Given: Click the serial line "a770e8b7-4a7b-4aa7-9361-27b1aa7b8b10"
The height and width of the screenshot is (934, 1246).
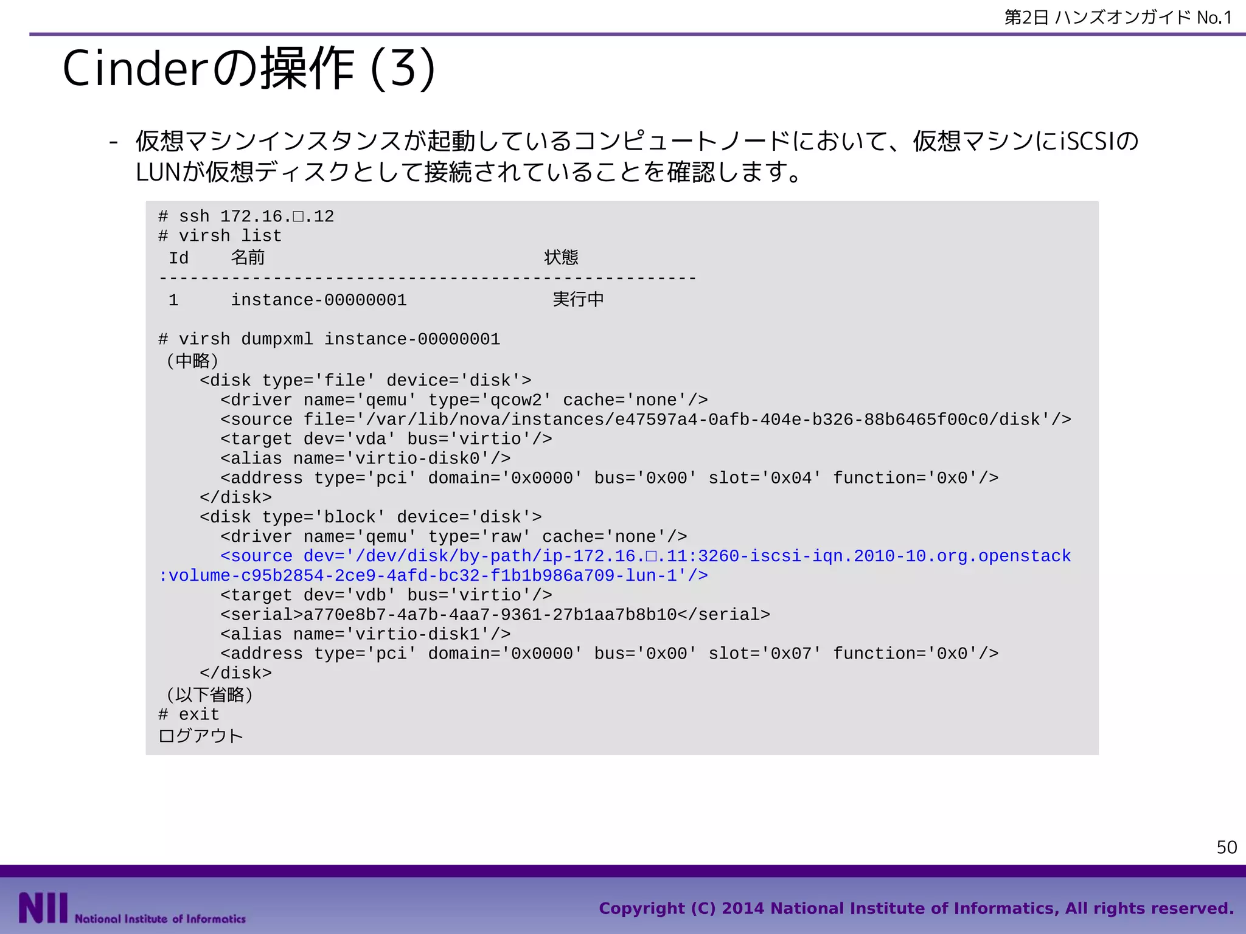Looking at the screenshot, I should click(x=495, y=614).
